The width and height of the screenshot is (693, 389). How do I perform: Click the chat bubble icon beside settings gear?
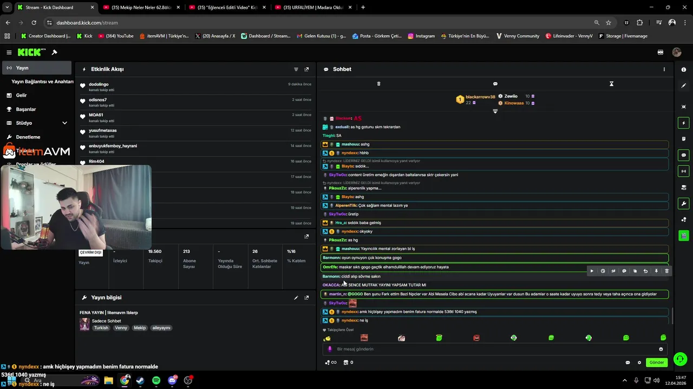click(628, 363)
